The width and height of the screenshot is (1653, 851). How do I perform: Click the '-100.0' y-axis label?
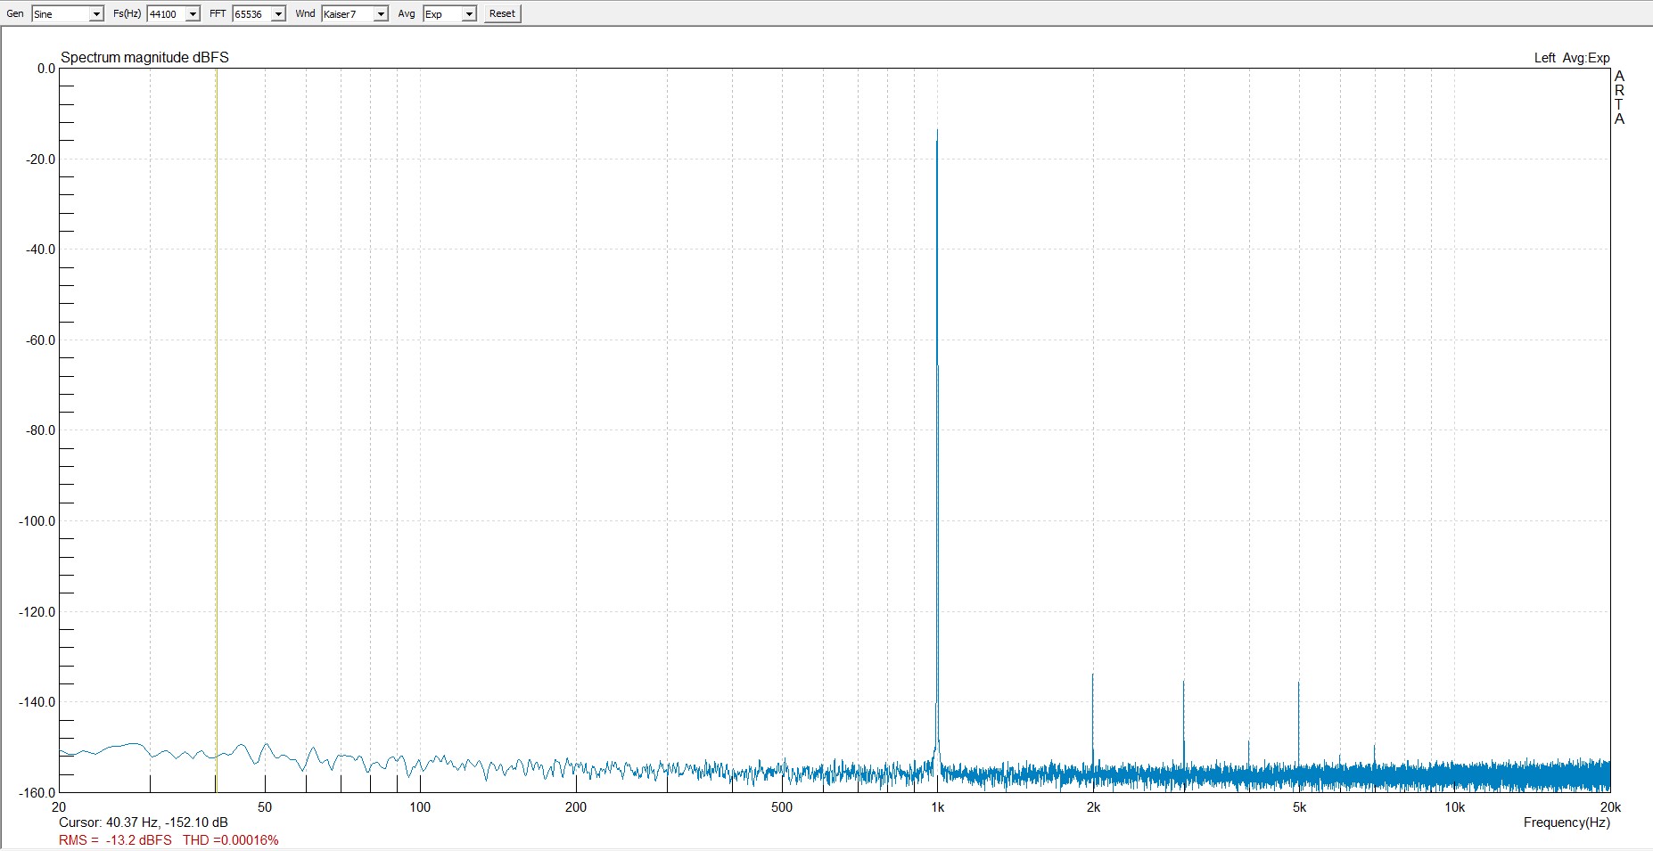[37, 521]
